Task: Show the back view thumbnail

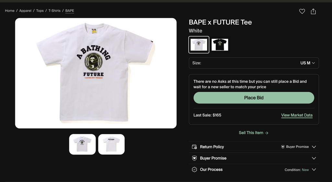Action: pyautogui.click(x=111, y=144)
